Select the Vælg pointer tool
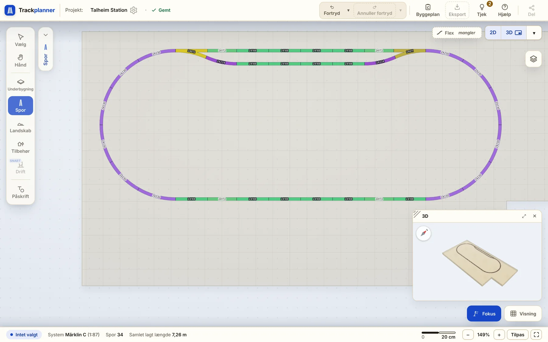The image size is (548, 342). (x=20, y=40)
